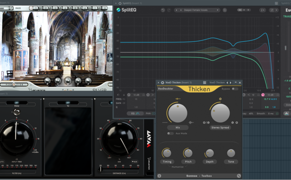
Task: Click the Tone knob
Action: pos(231,153)
